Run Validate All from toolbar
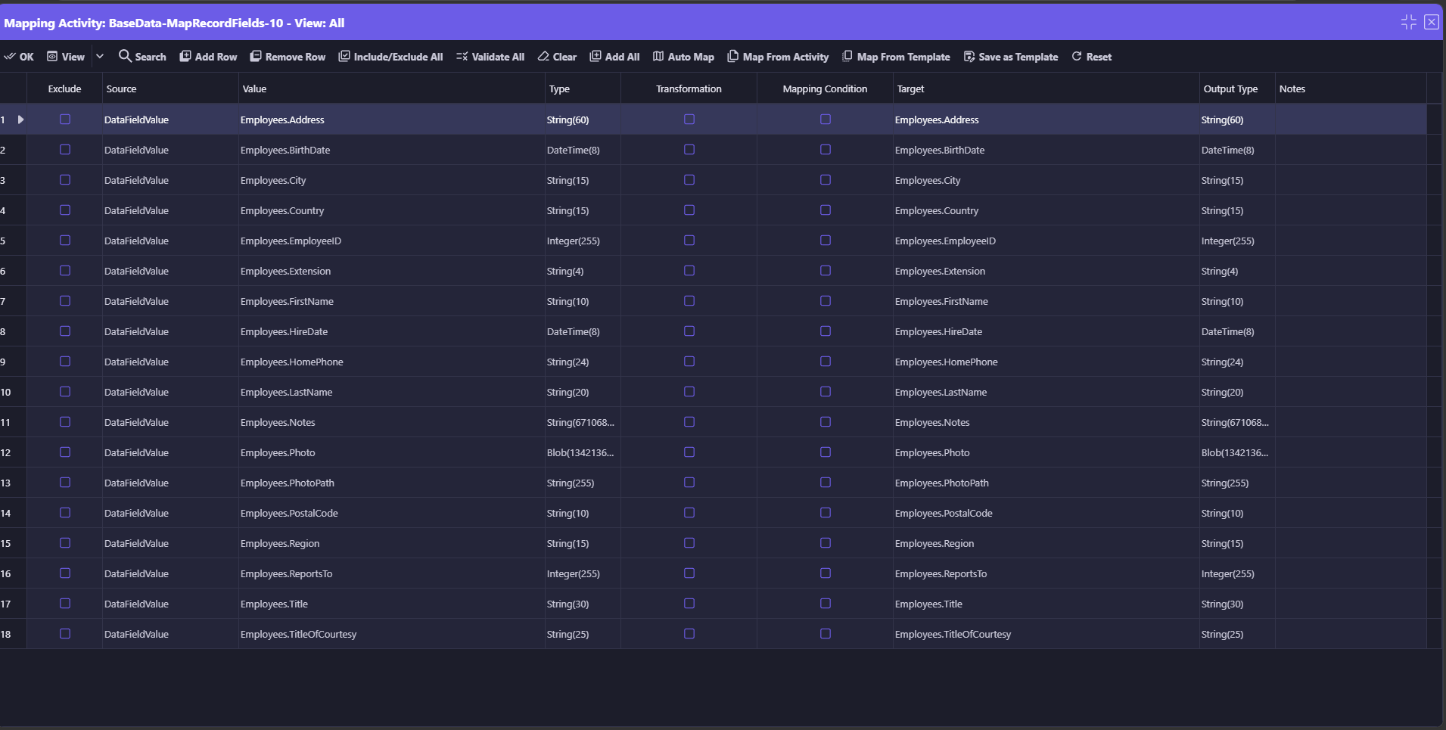1446x730 pixels. pos(490,57)
